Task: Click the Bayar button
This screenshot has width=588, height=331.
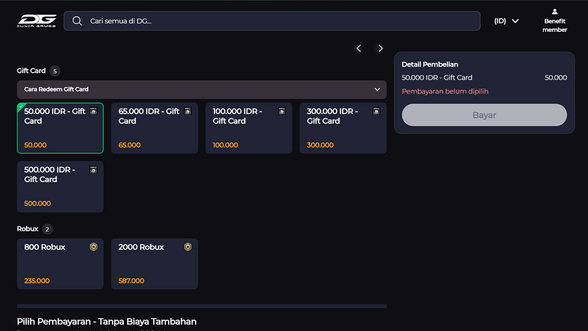Action: (484, 115)
